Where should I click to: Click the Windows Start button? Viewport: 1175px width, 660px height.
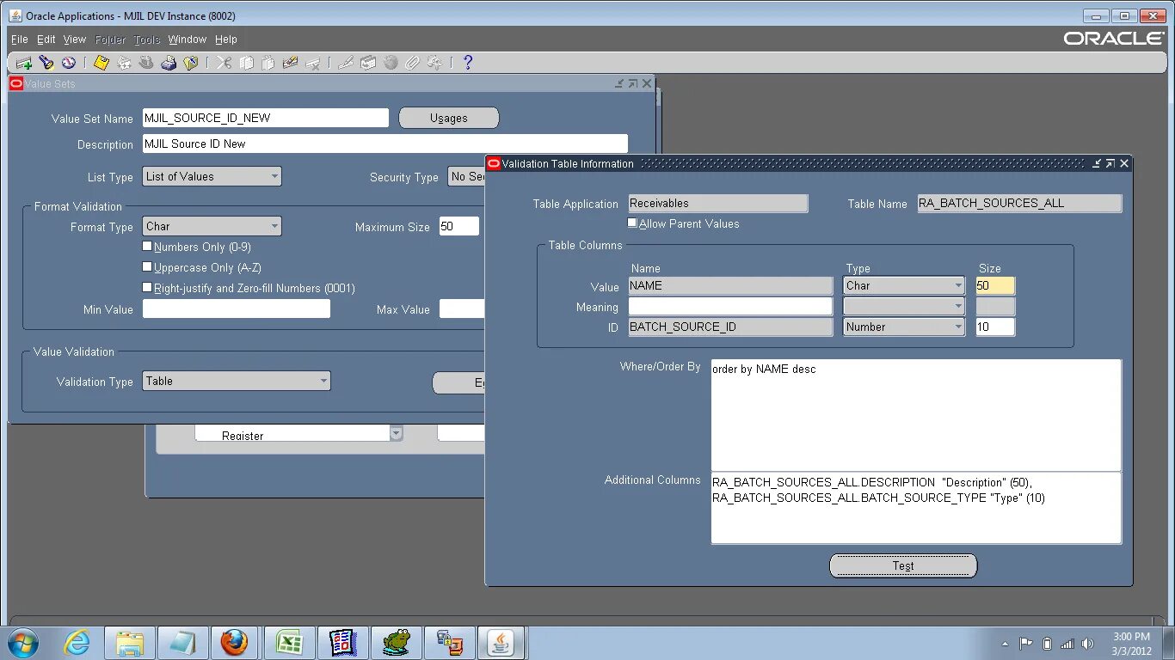(x=22, y=643)
